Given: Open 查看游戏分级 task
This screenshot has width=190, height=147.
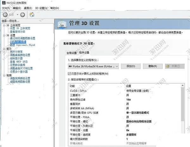Looking at the screenshot, I should pos(17,32).
